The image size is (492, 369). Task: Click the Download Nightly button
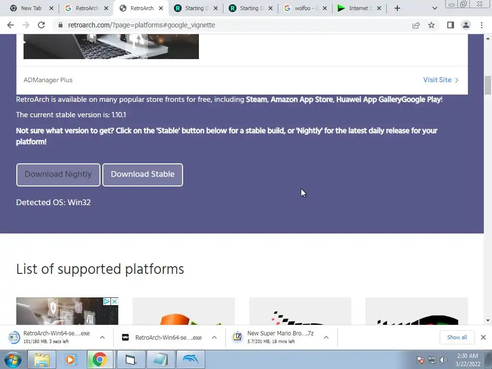coord(58,175)
